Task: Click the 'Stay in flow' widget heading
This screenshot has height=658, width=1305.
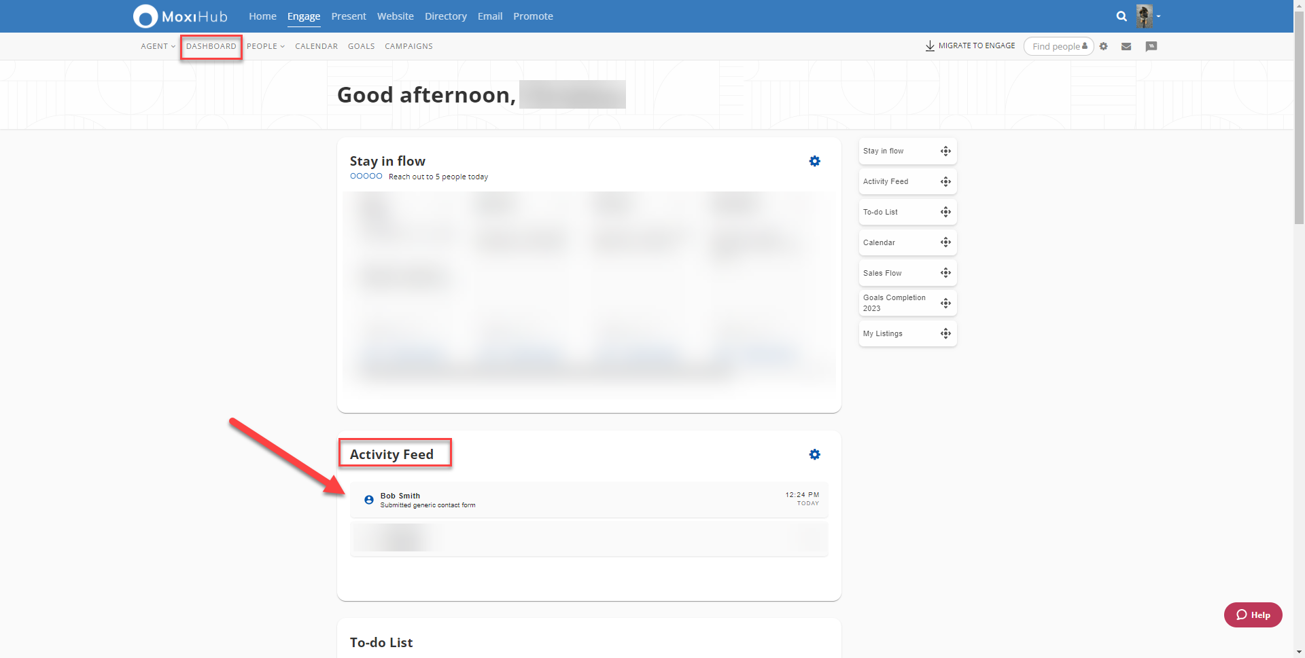Action: click(387, 161)
